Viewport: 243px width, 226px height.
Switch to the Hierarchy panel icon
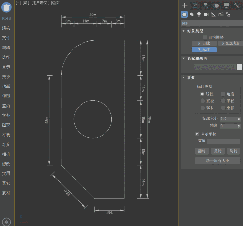(205, 5)
